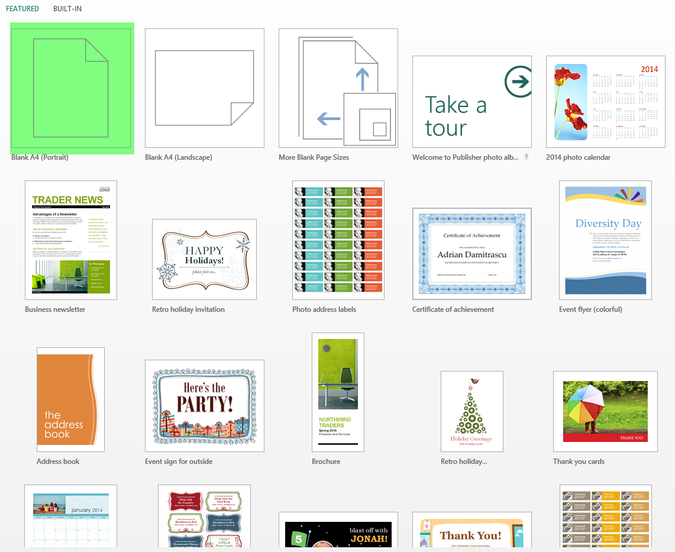Screen dimensions: 675x552
Task: Open the January 2014 calendar template
Action: point(70,517)
